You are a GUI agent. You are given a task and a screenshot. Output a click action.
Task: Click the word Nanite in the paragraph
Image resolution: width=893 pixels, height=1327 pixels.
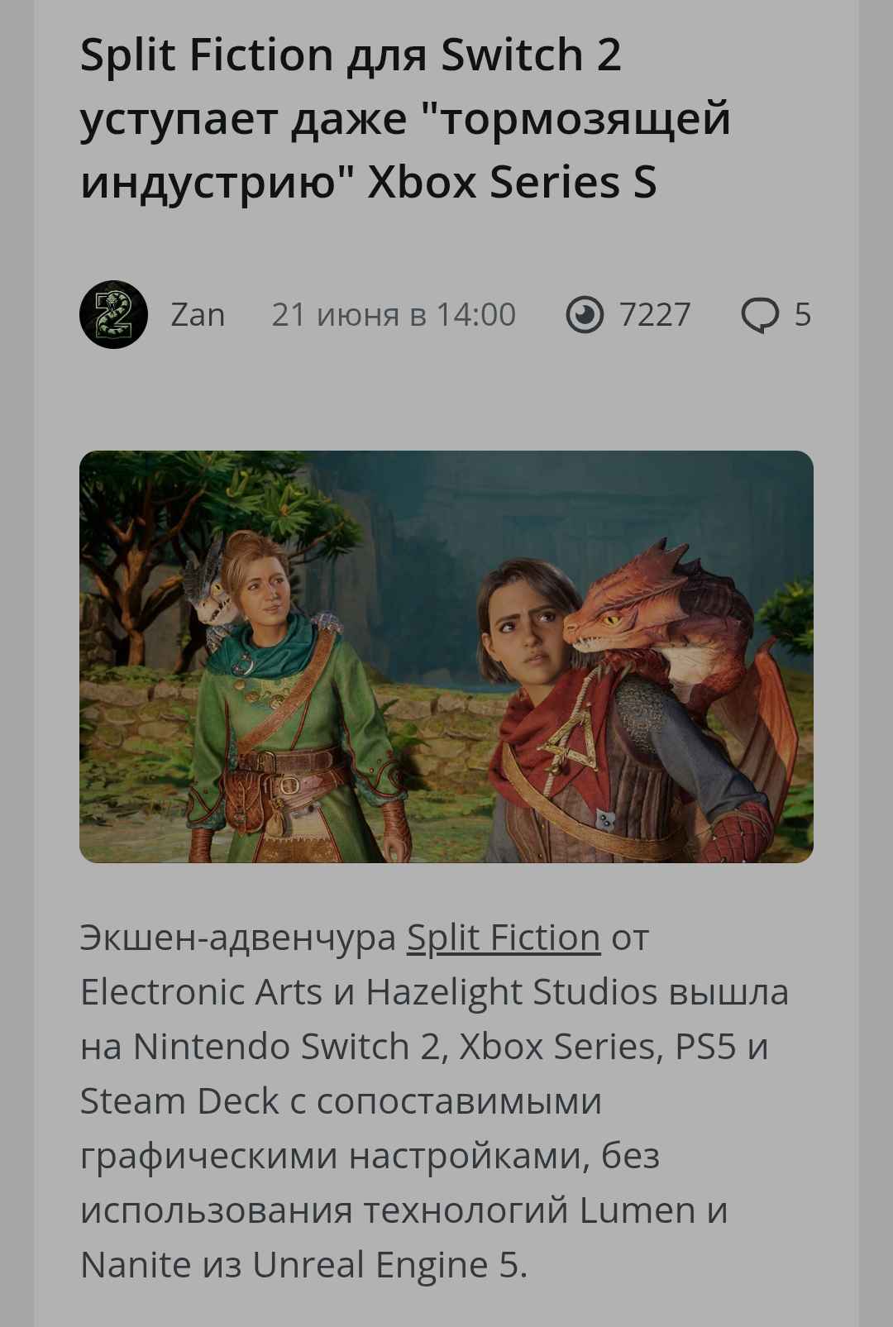[136, 1266]
